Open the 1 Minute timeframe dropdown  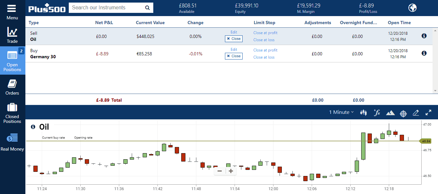341,112
